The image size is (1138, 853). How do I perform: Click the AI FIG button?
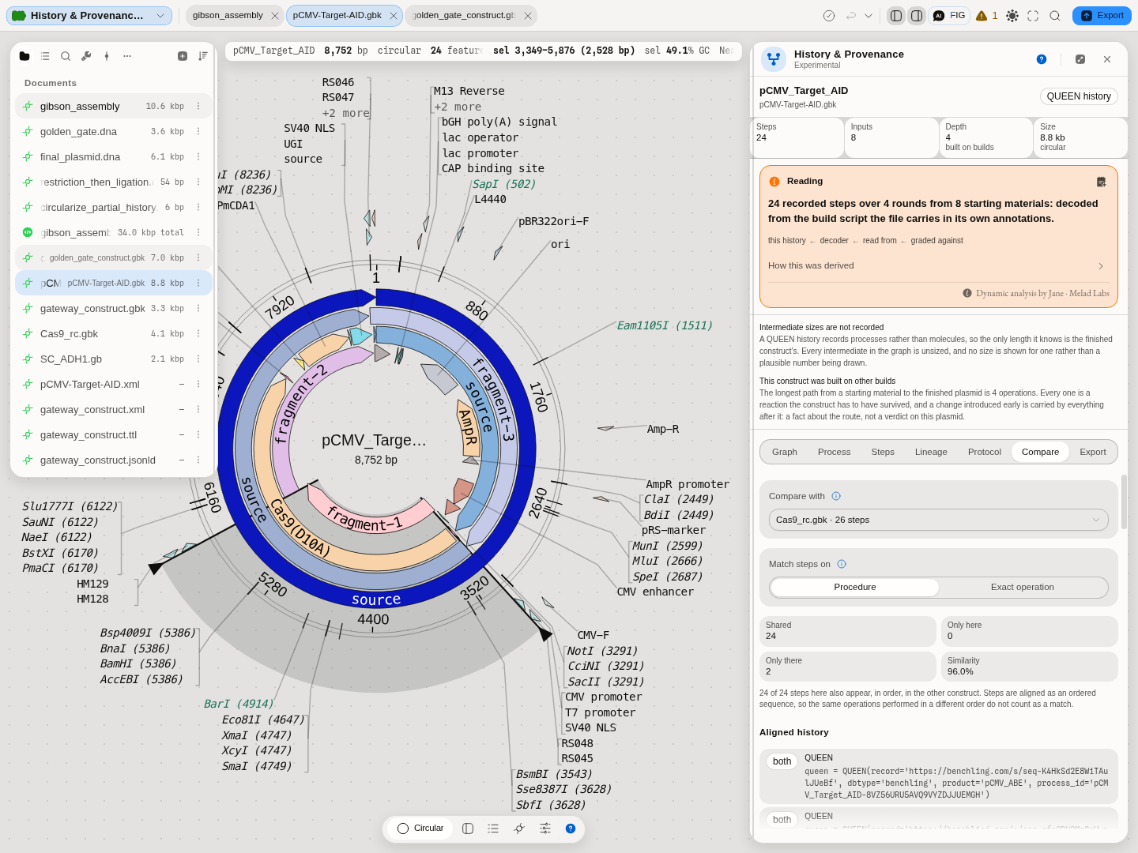[x=949, y=16]
